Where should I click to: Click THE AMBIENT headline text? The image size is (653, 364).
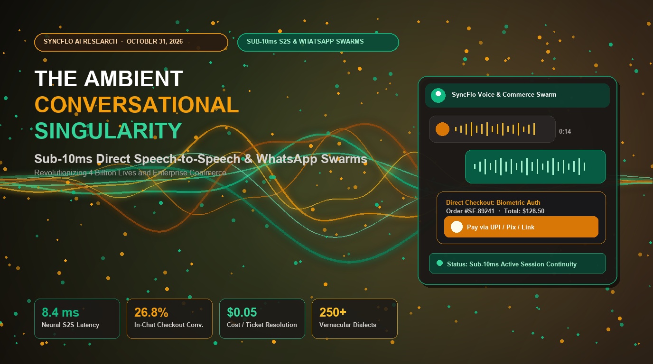tap(109, 79)
